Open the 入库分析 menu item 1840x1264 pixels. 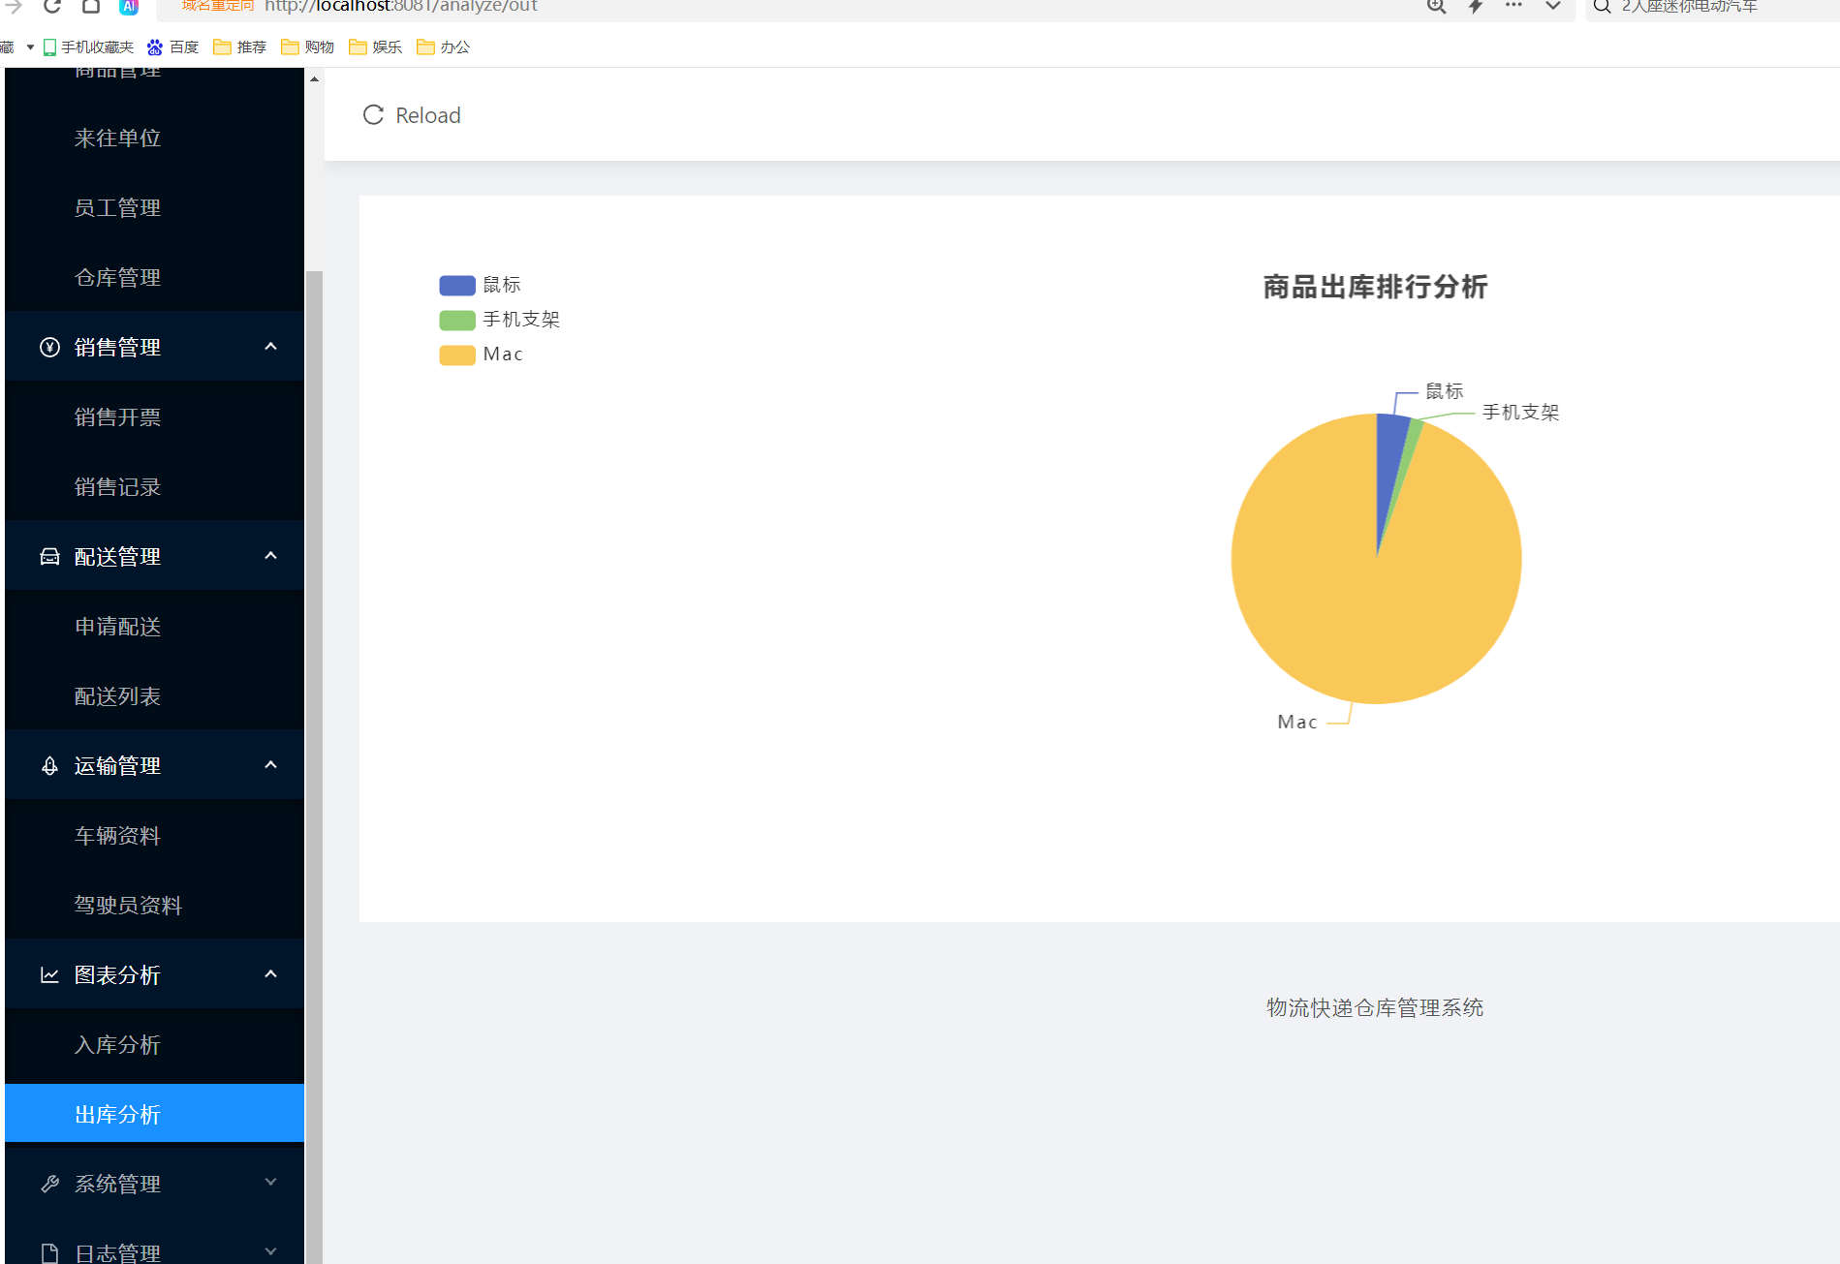(117, 1044)
